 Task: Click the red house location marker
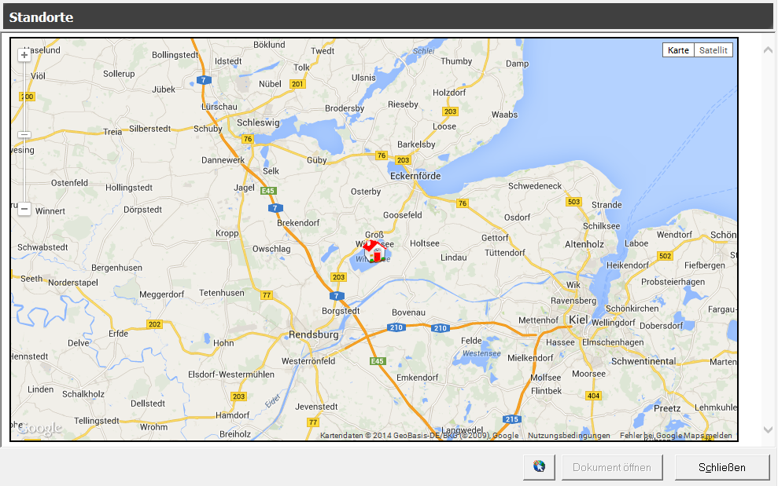[x=375, y=250]
